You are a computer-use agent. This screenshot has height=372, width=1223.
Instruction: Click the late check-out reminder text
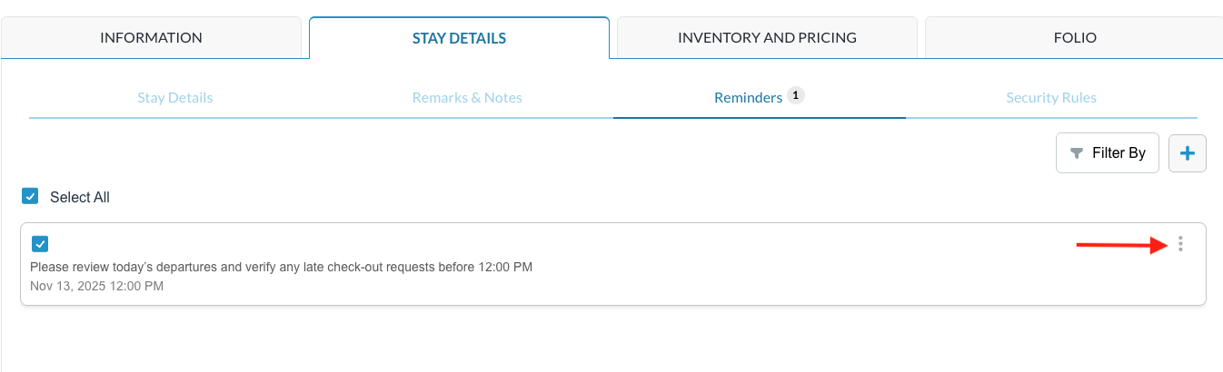[x=281, y=267]
